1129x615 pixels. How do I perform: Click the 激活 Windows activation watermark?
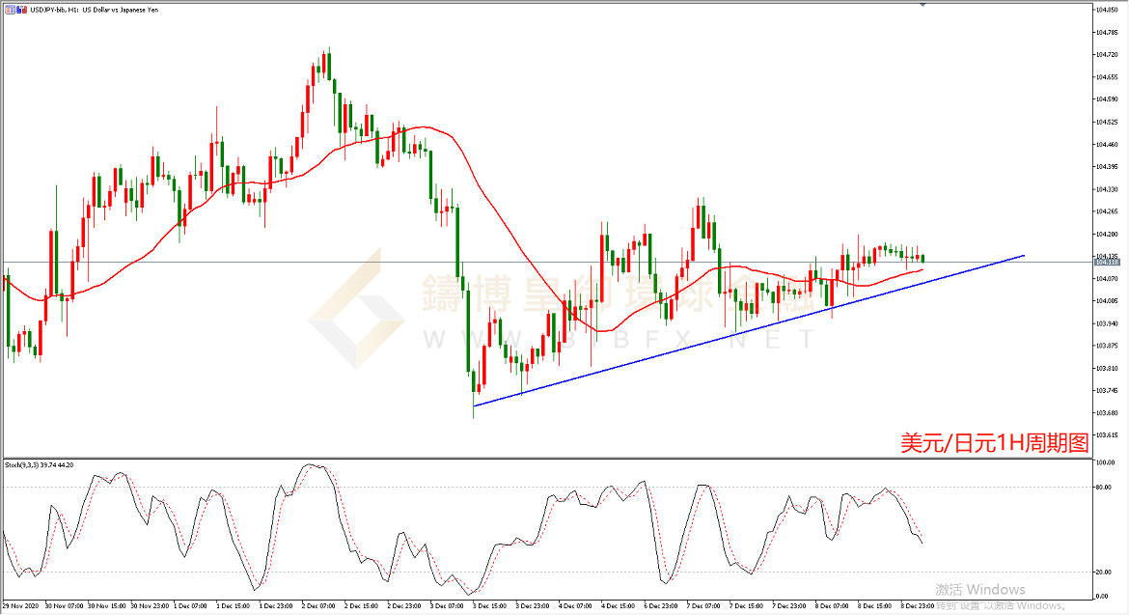pos(979,589)
